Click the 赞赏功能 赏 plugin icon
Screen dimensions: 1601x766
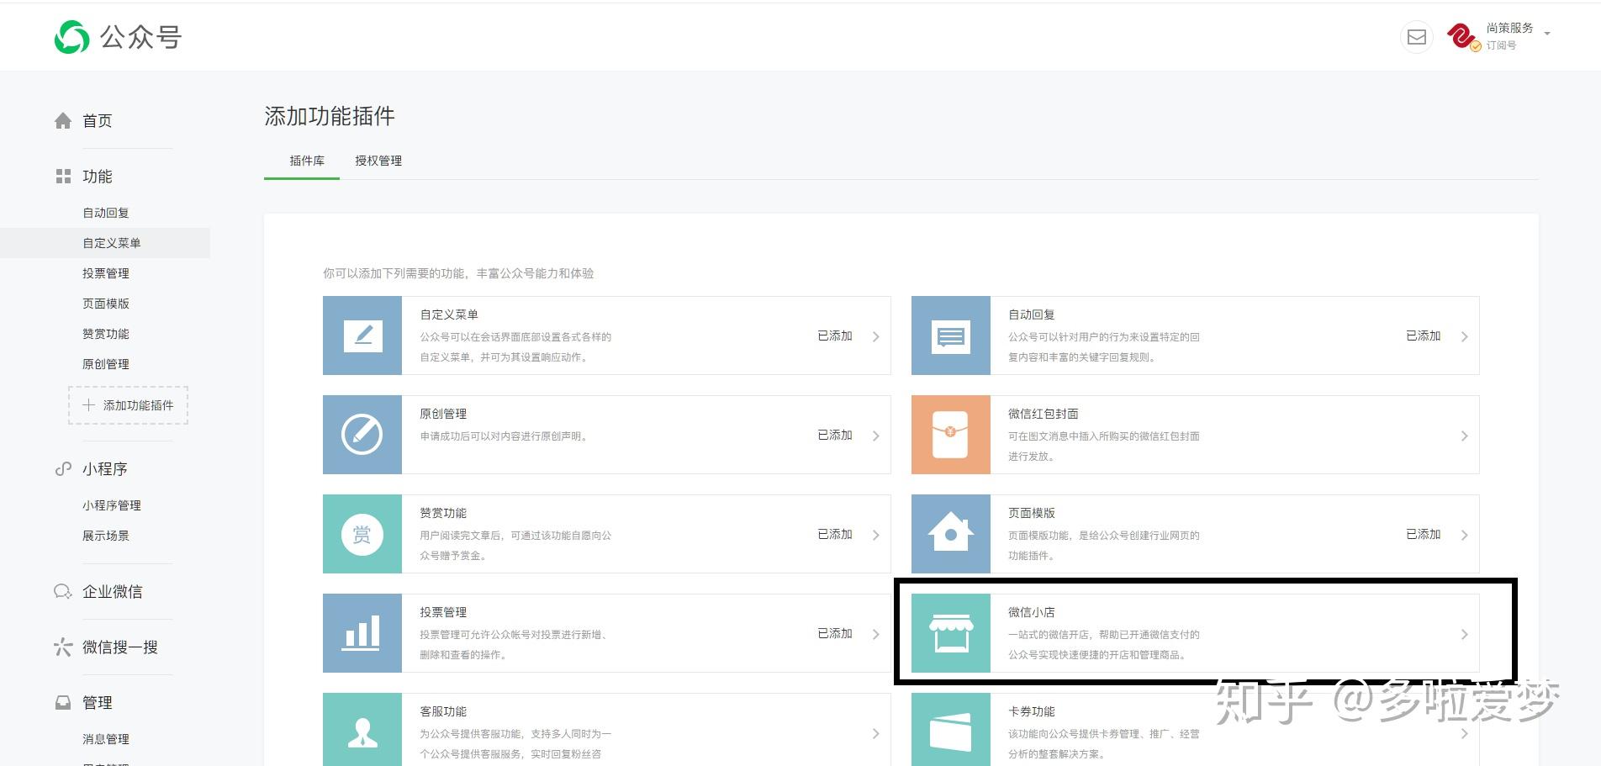click(362, 534)
